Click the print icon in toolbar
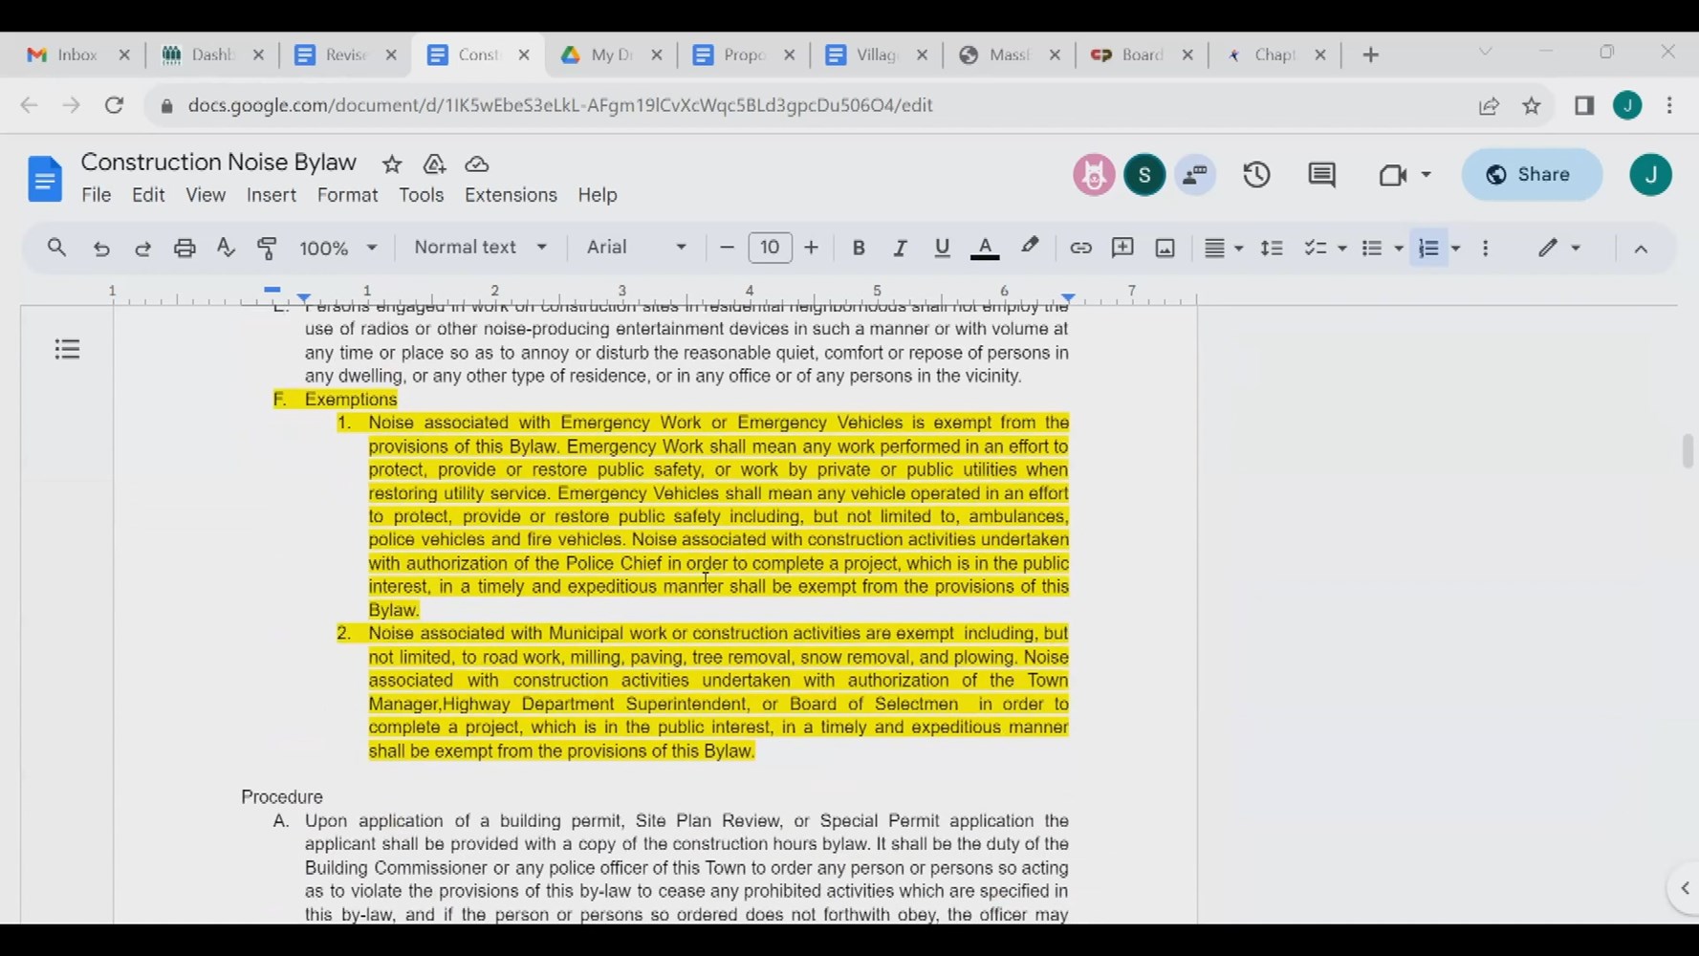1699x956 pixels. pyautogui.click(x=185, y=249)
